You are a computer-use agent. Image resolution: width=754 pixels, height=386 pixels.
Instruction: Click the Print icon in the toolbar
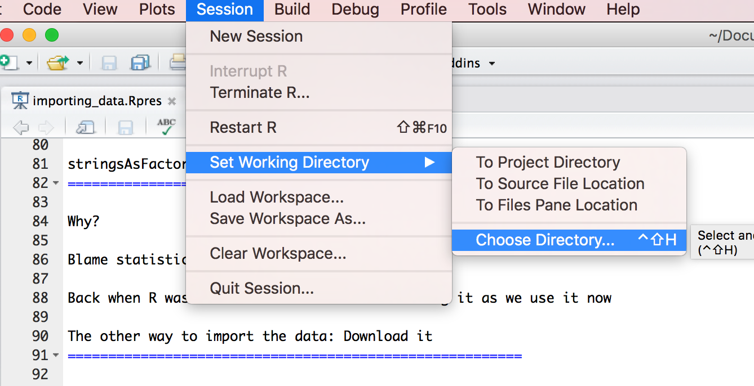[178, 62]
